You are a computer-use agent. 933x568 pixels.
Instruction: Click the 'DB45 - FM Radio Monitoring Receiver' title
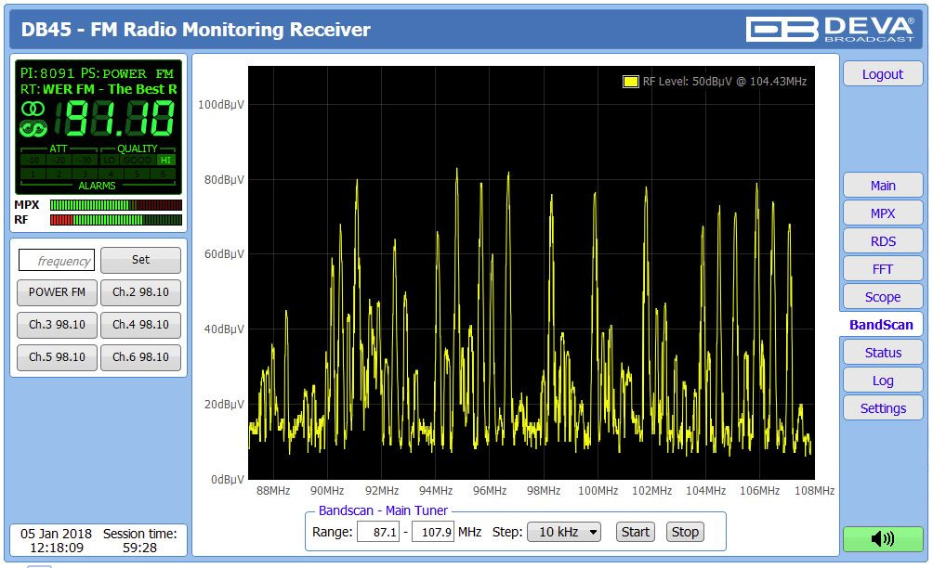point(196,29)
